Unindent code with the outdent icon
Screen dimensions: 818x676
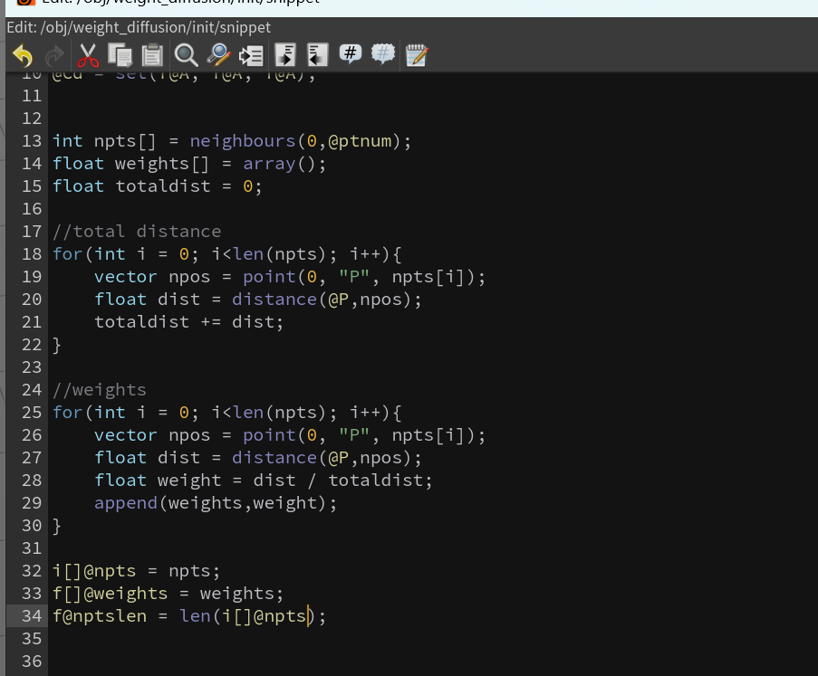[x=318, y=55]
